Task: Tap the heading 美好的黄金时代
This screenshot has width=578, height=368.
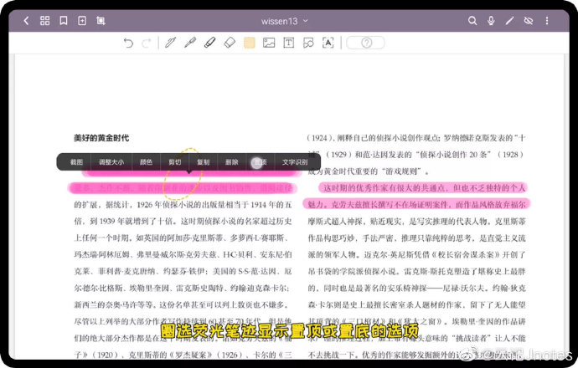Action: 101,138
